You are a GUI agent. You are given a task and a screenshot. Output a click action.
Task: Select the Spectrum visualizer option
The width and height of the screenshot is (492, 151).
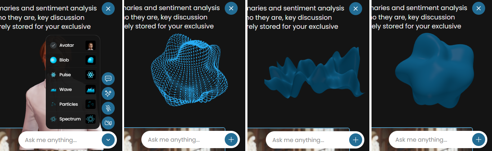(70, 119)
